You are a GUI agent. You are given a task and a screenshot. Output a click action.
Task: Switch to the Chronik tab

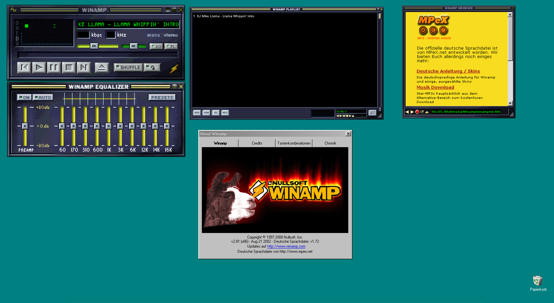click(x=330, y=143)
